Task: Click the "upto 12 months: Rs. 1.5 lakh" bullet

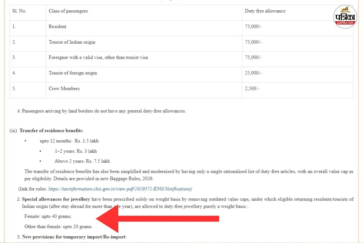Action: [69, 141]
